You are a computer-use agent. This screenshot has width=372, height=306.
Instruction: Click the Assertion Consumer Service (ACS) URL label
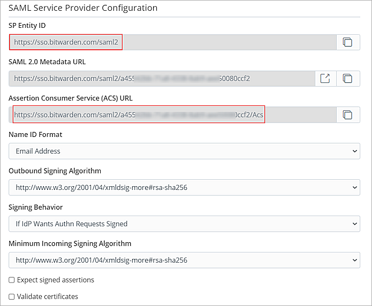coord(71,98)
